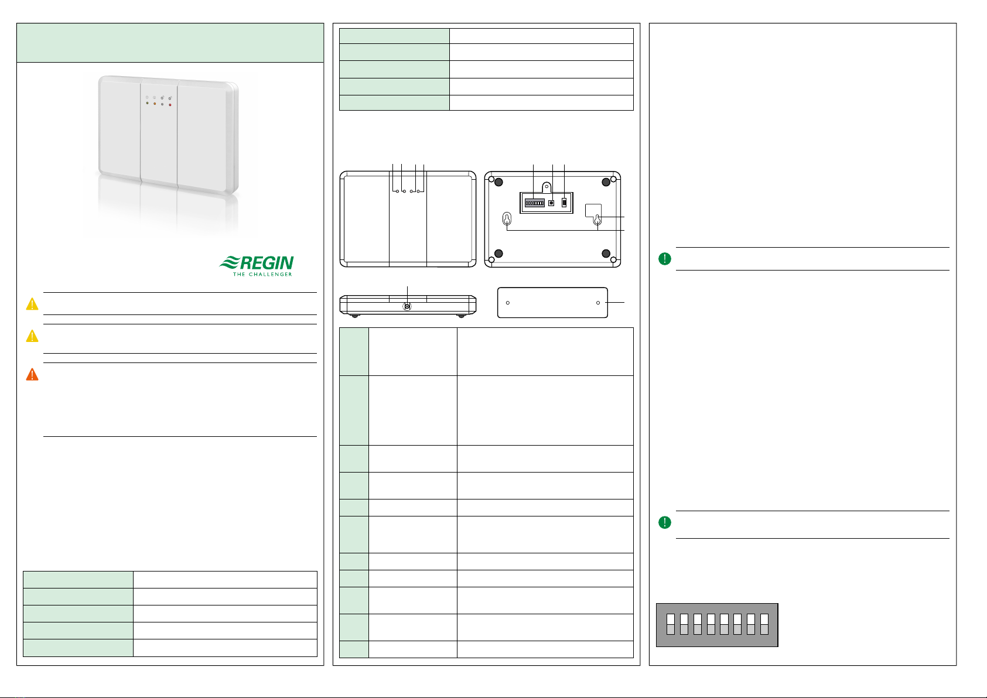987x698 pixels.
Task: Toggle the fifth switch in the large DIP switch image
Action: [x=724, y=624]
